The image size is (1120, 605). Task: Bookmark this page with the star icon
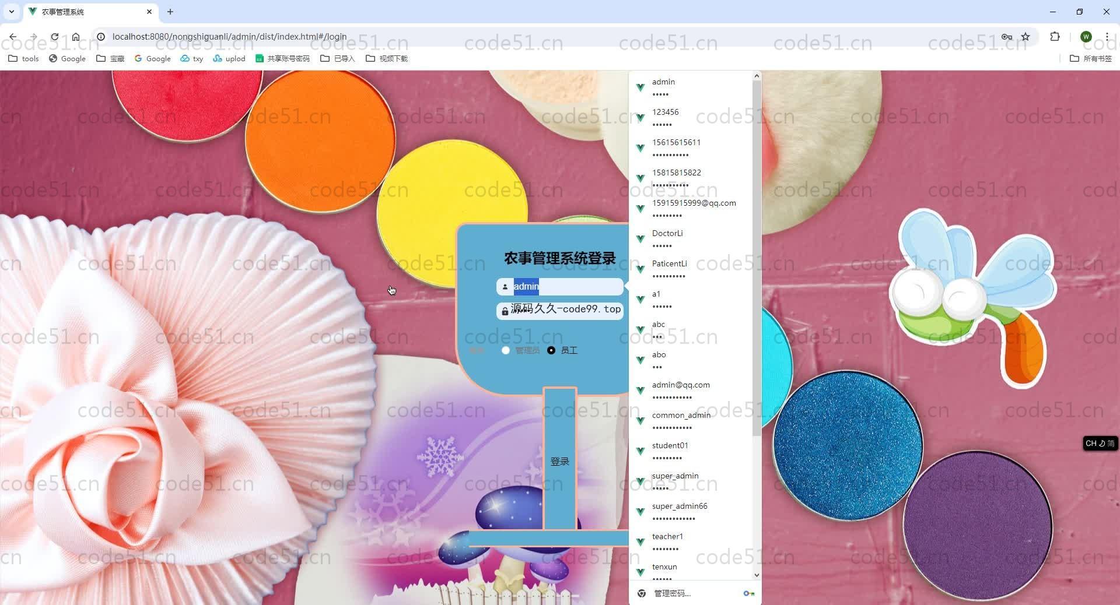coord(1025,36)
